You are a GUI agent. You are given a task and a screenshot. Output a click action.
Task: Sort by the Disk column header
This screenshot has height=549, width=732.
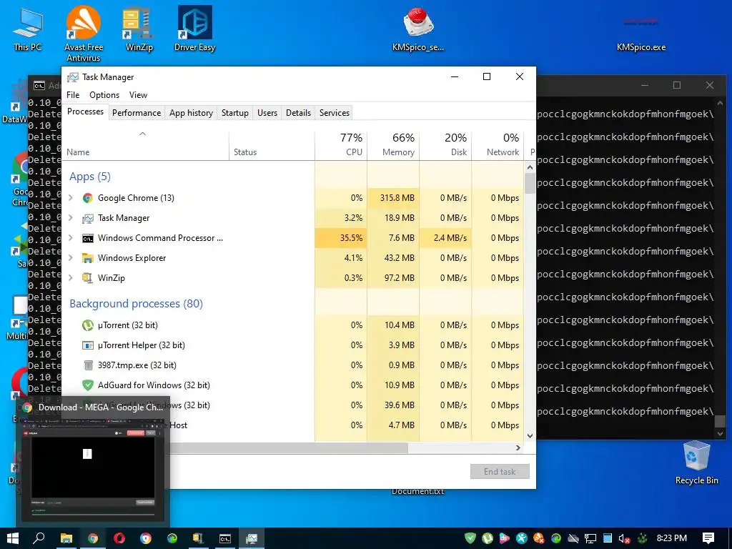pos(445,144)
